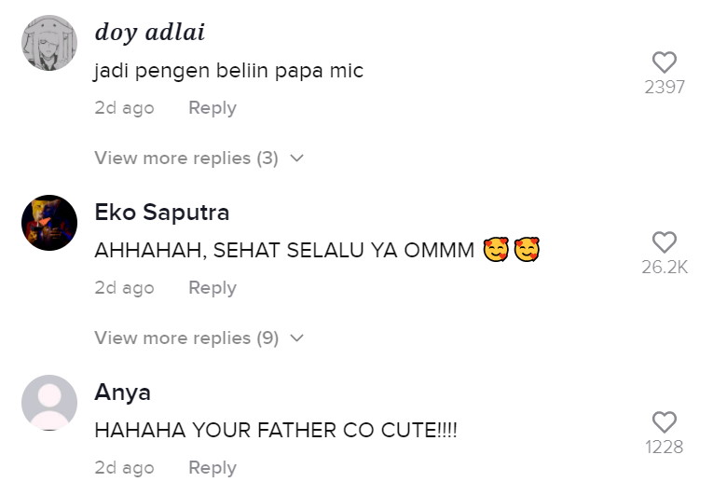Viewport: 713px width, 496px height.
Task: Click the 1228 like count
Action: (x=664, y=448)
